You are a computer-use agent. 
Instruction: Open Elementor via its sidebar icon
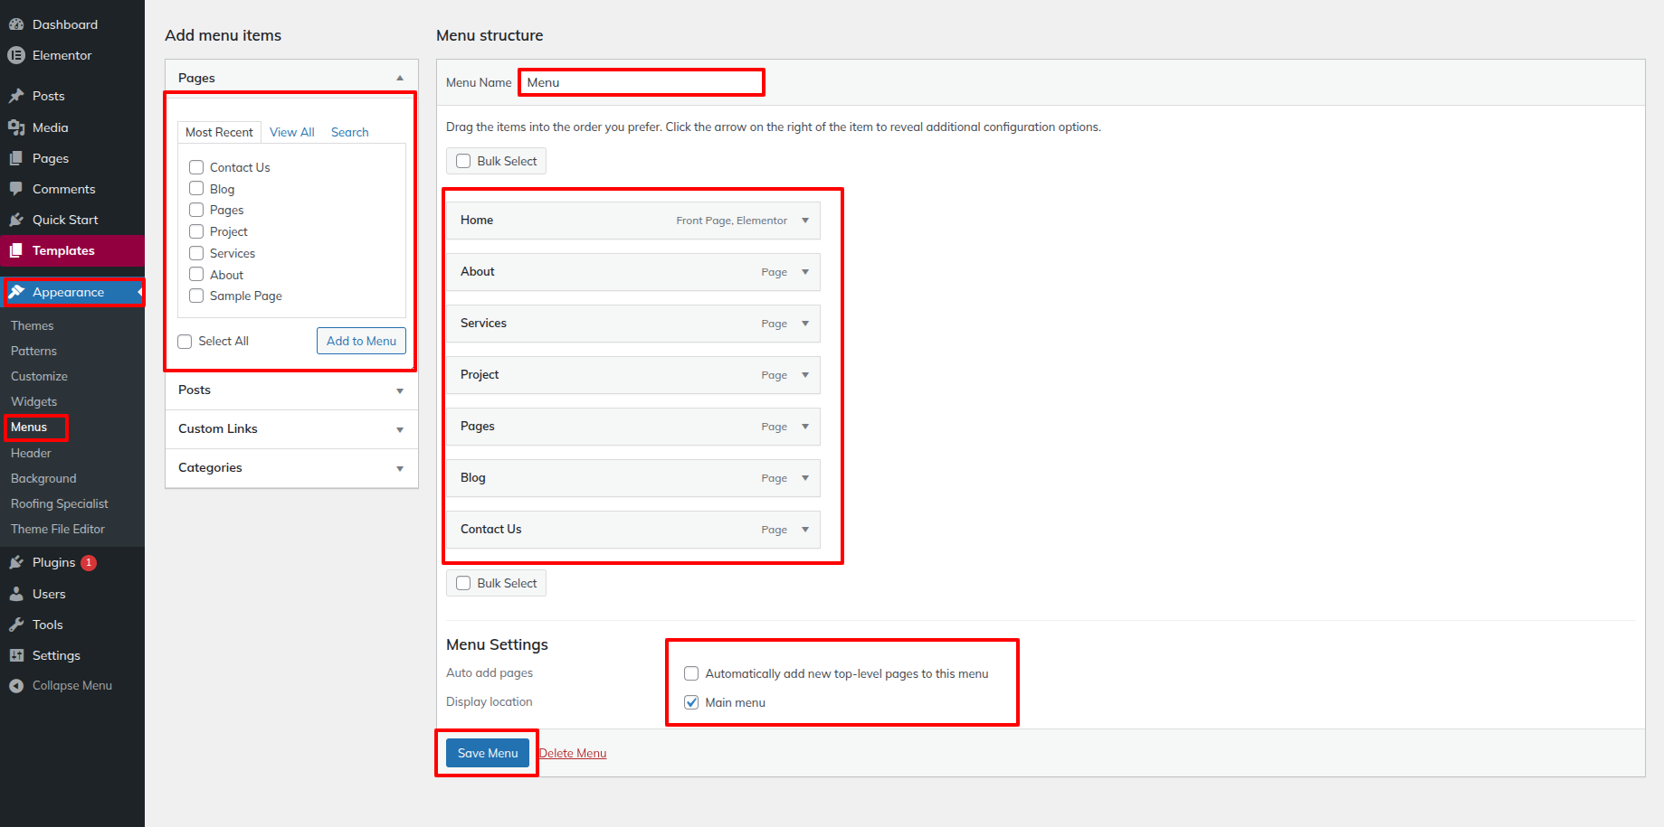click(x=16, y=55)
